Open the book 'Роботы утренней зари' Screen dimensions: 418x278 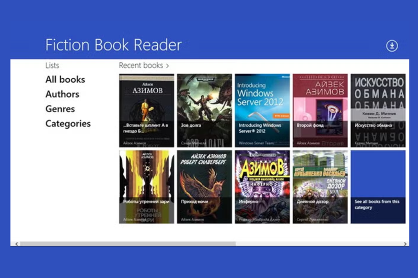(x=147, y=187)
